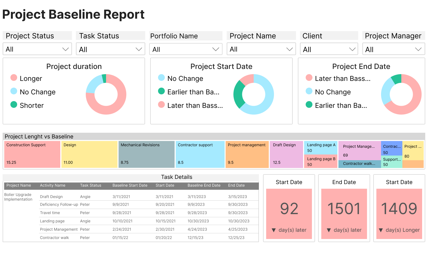The image size is (432, 253).
Task: Expand the Portfolio Name filter
Action: point(186,49)
